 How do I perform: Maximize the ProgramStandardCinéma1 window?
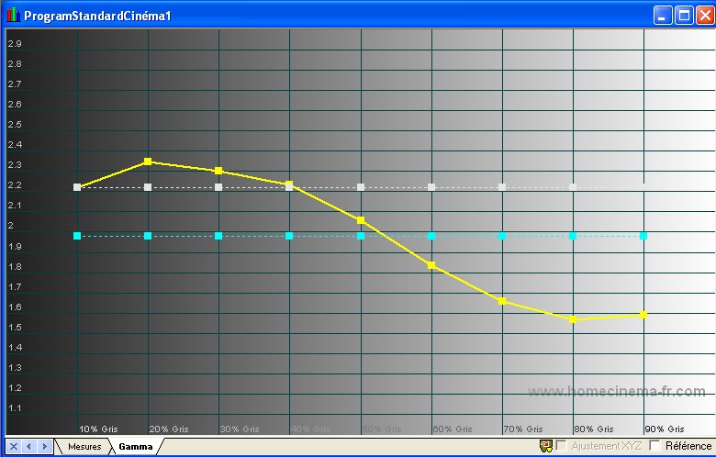684,16
